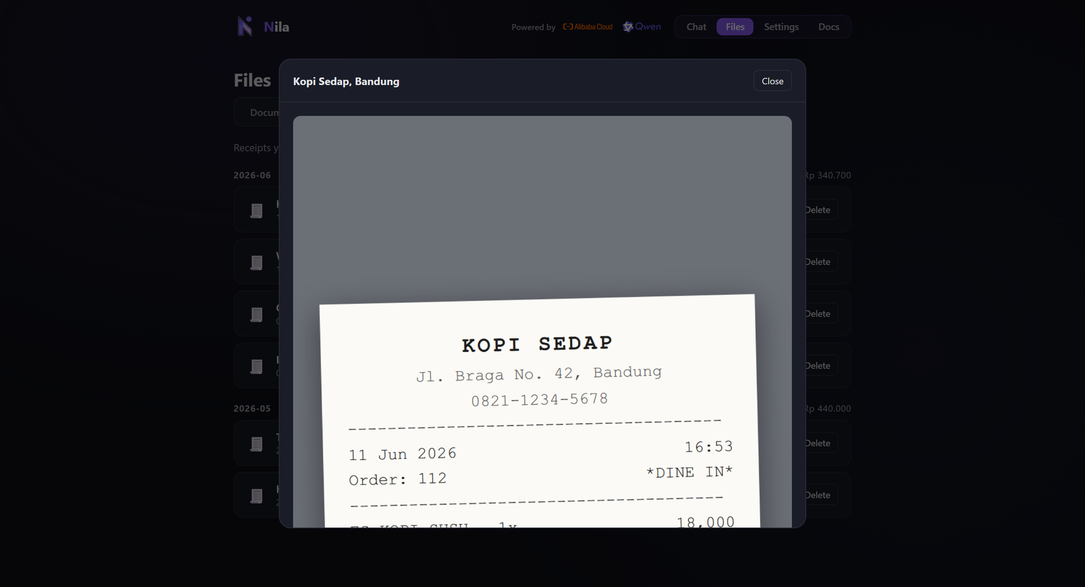
Task: Click the second receipt icon under 2026-06
Action: click(x=257, y=263)
